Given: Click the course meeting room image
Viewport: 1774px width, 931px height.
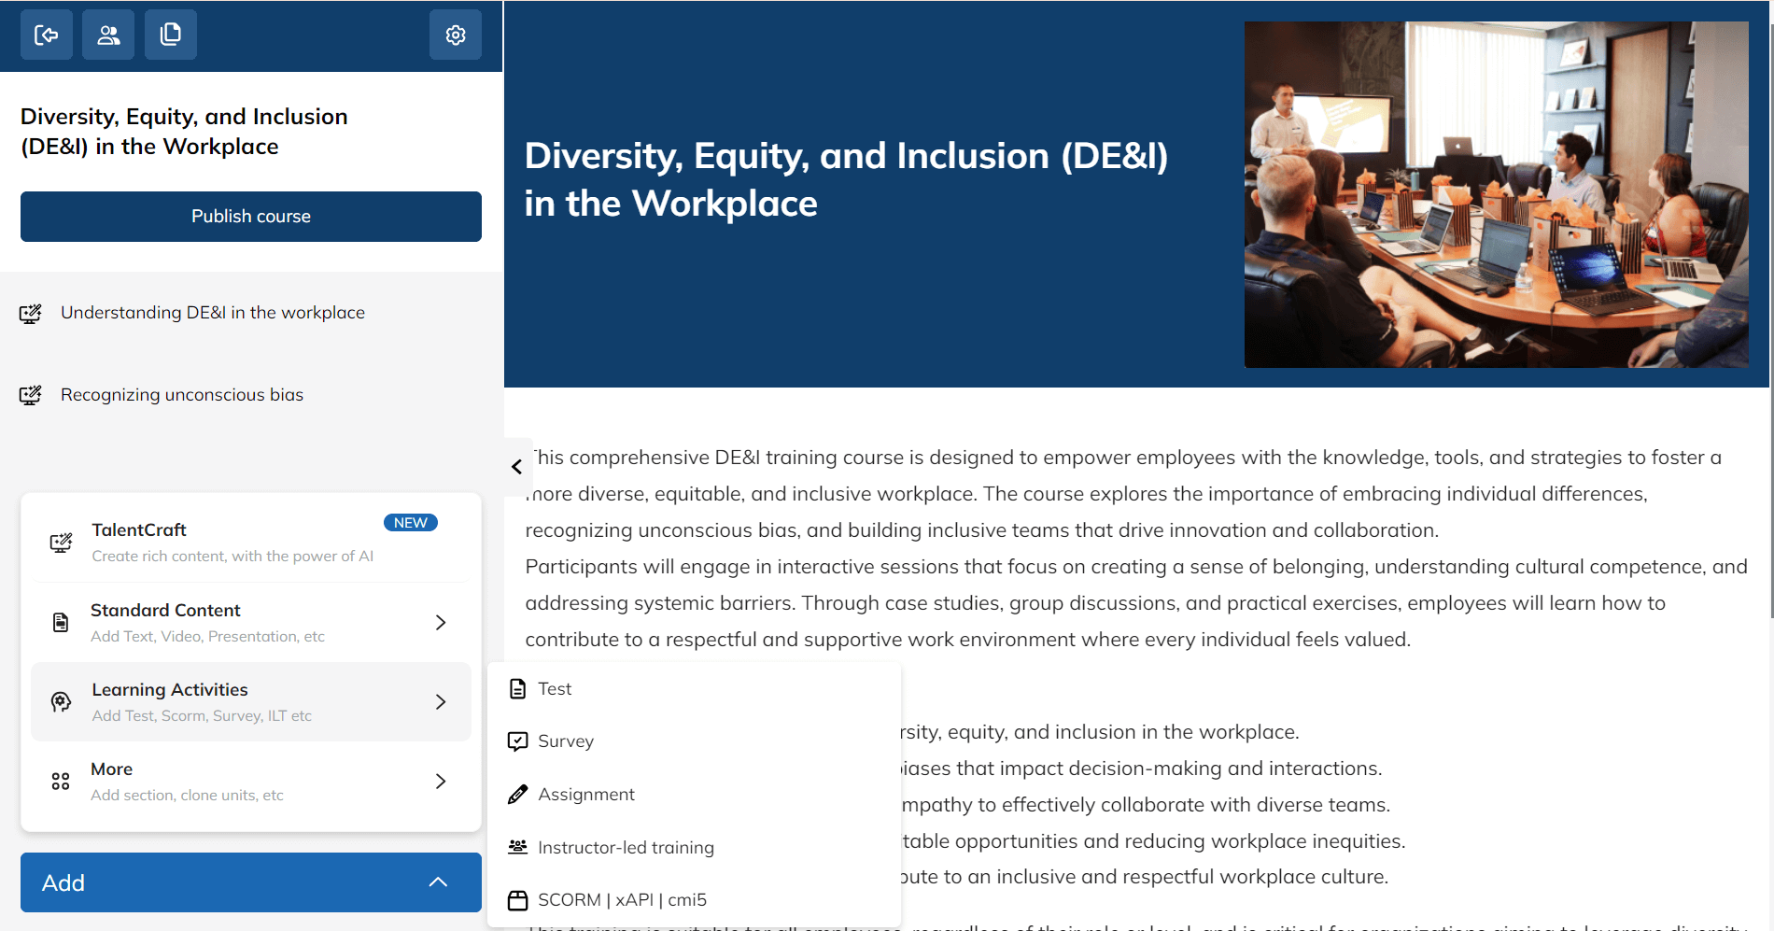Looking at the screenshot, I should 1496,194.
